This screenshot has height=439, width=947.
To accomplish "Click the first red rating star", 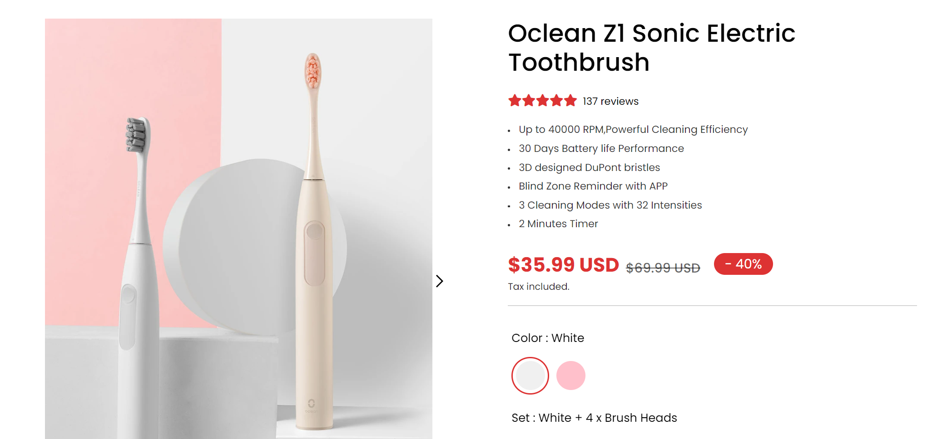I will [x=516, y=101].
